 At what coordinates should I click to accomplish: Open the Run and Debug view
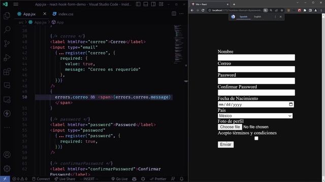click(x=7, y=58)
